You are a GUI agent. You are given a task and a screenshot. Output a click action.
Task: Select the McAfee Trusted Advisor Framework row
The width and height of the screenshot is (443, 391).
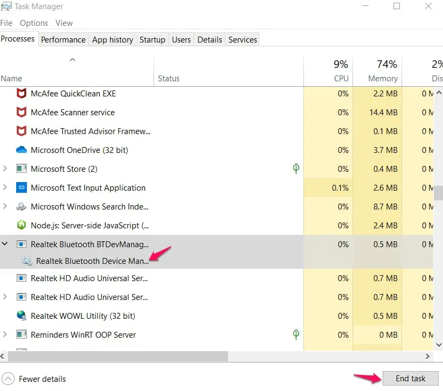(x=217, y=131)
